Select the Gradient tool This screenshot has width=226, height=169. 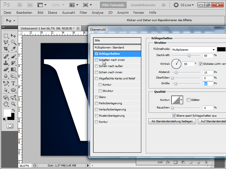pos(13,69)
